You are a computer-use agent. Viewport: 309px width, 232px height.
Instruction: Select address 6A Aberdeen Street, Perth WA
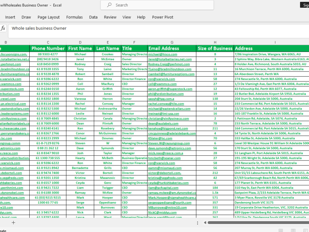pyautogui.click(x=272, y=74)
